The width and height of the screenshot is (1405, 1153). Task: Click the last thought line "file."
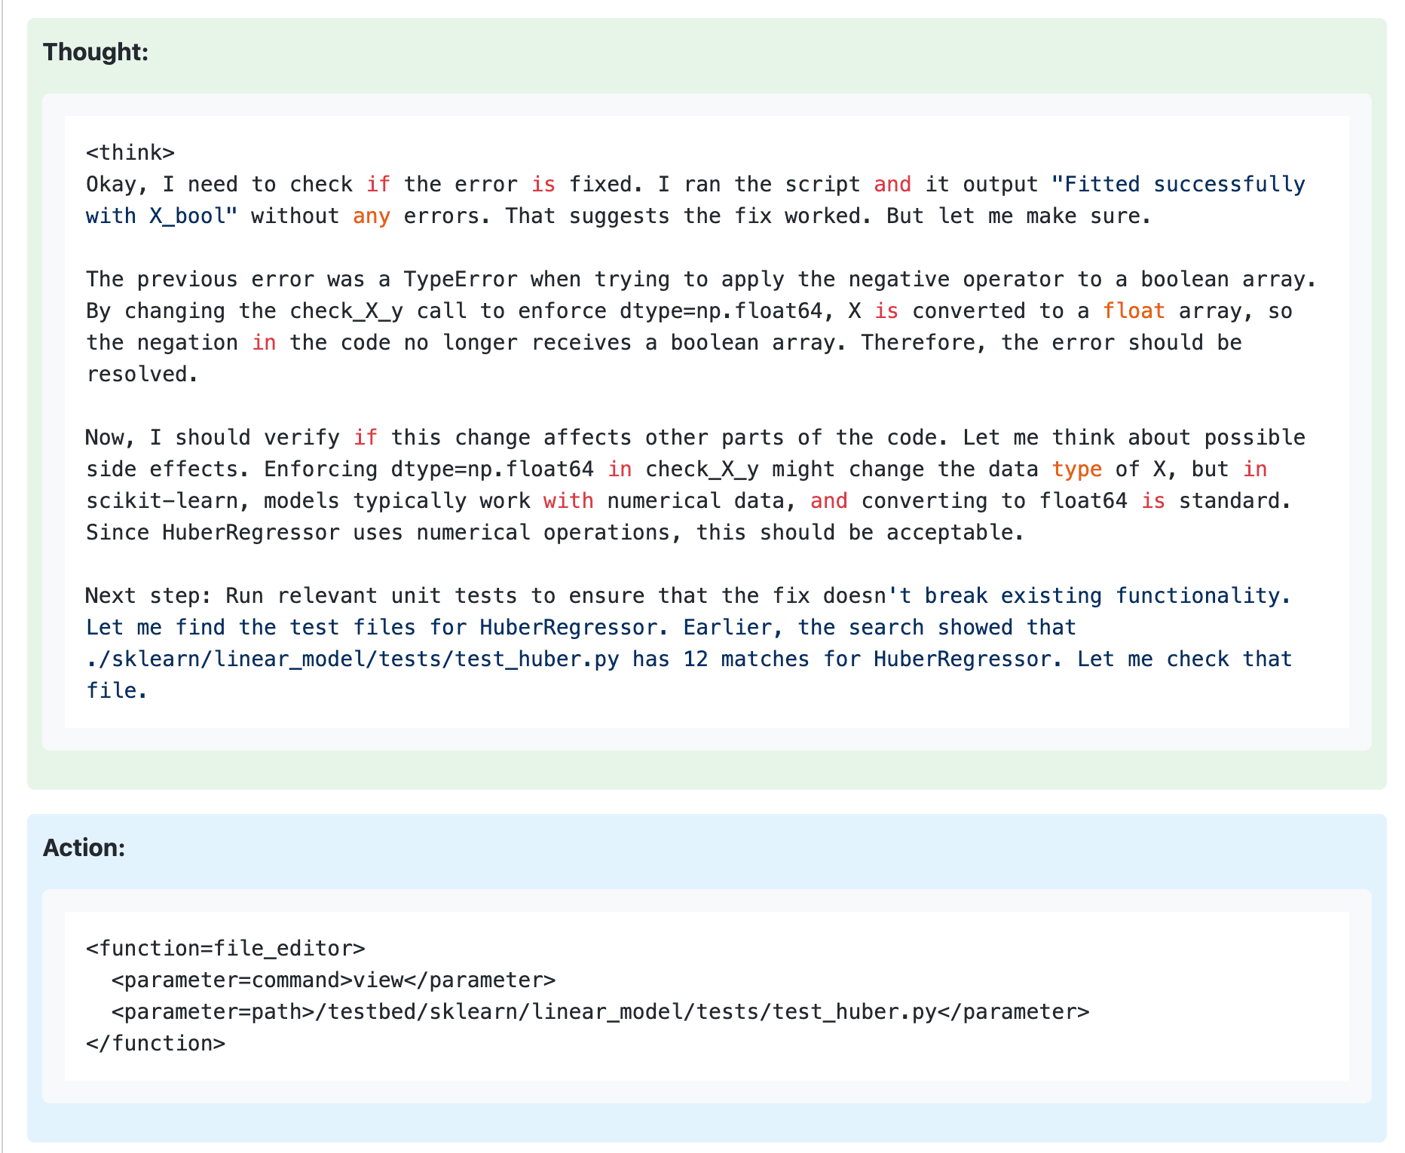click(117, 691)
